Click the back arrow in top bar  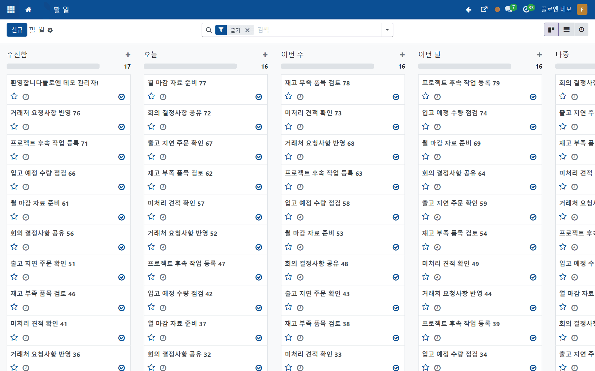(469, 10)
